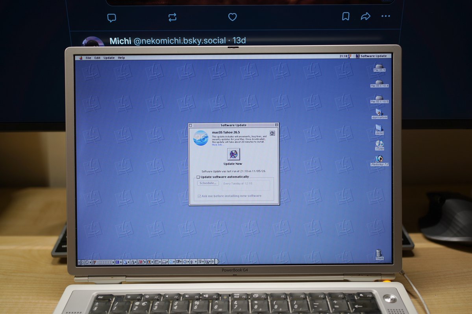The width and height of the screenshot is (472, 314).
Task: Open the monitor resolution checkerboard module
Action: (x=156, y=262)
